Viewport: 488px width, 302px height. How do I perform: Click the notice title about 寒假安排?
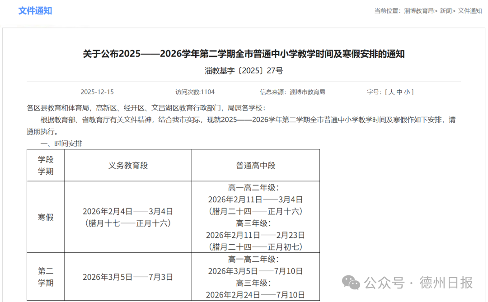point(244,54)
